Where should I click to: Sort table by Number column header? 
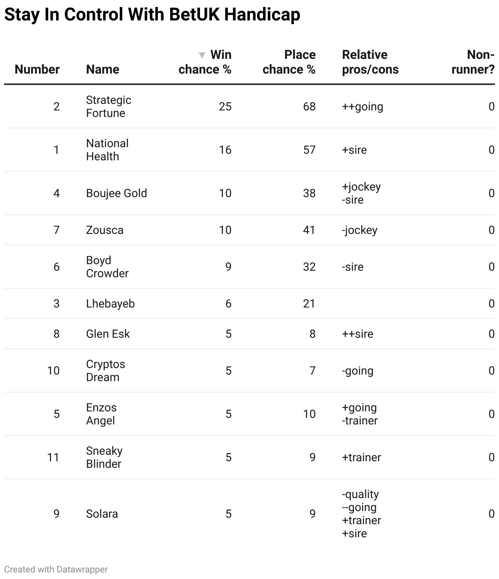[x=37, y=70]
